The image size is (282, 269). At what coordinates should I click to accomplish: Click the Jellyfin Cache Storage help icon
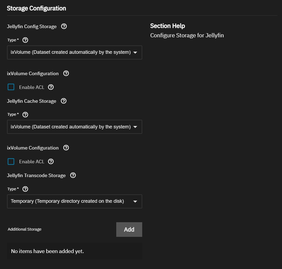point(64,101)
